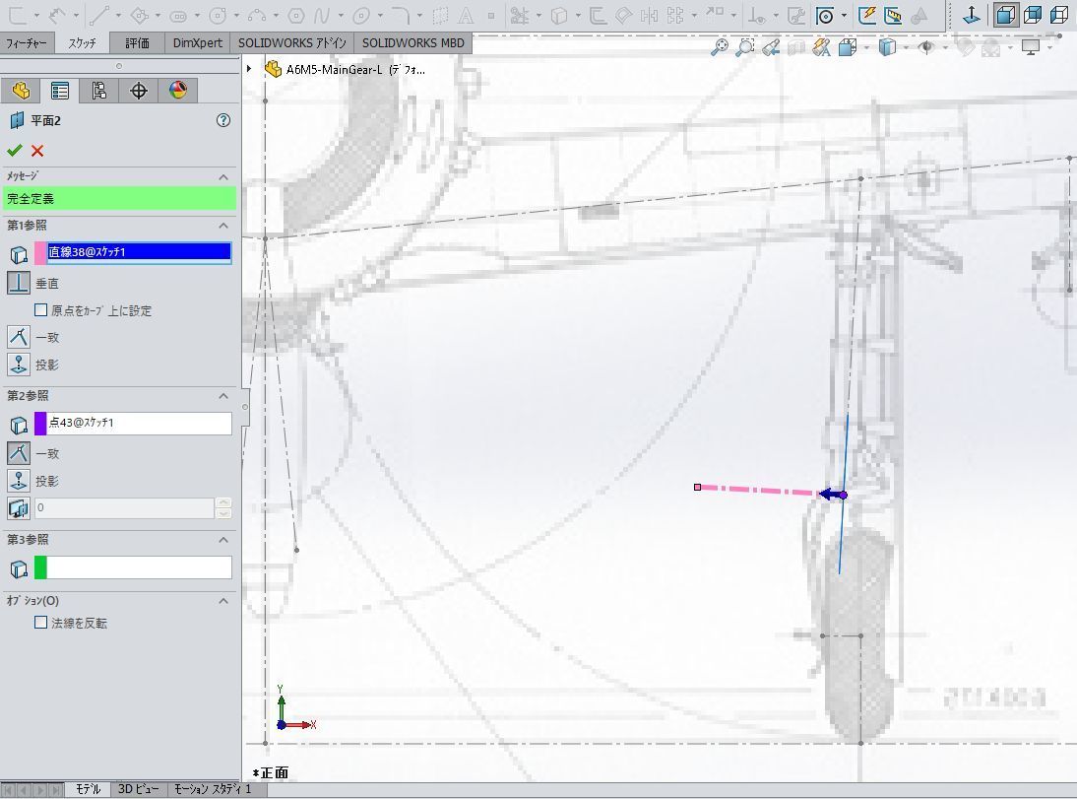1077x799 pixels.
Task: Toggle second reference 一致 coincident option
Action: click(19, 453)
